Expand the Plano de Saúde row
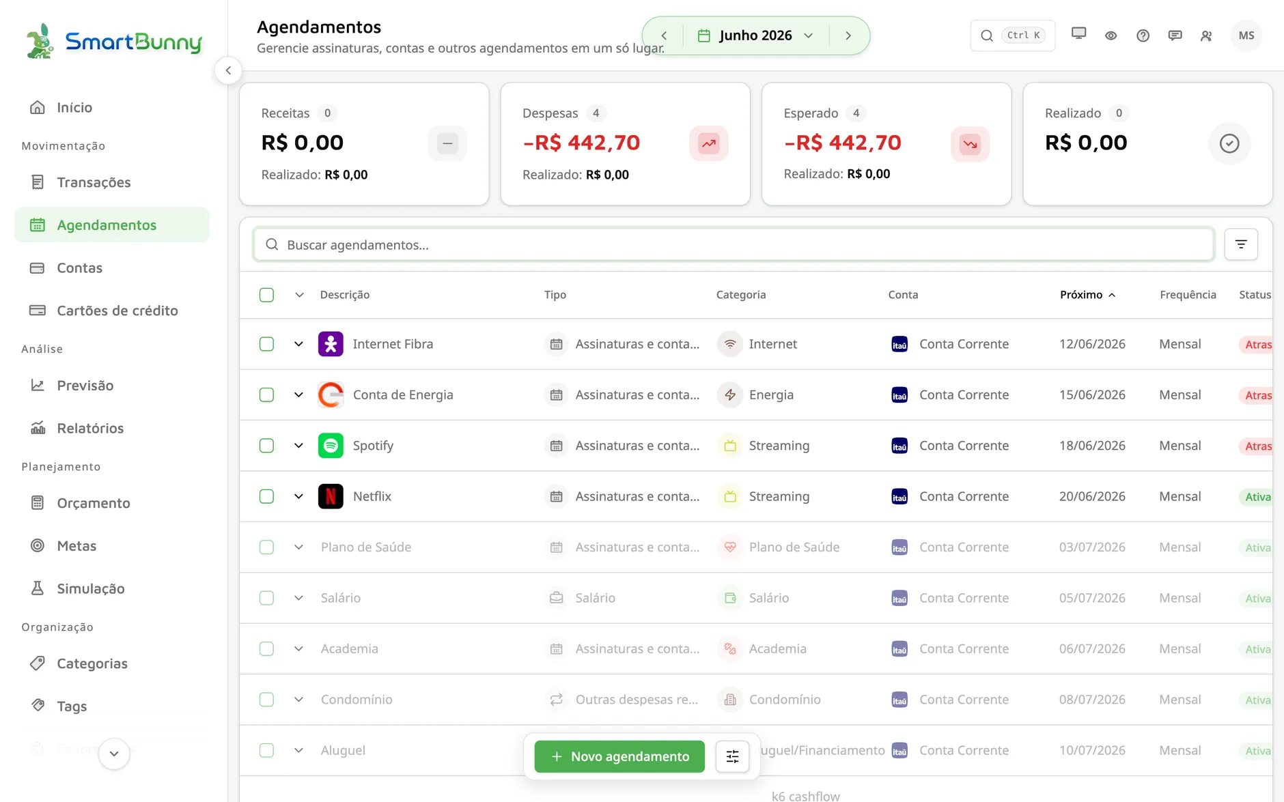The image size is (1284, 802). pos(298,547)
